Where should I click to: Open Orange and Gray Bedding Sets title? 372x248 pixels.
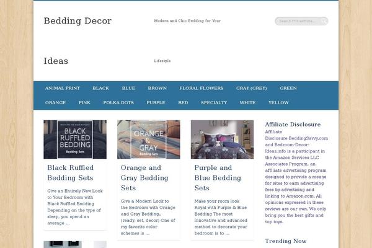(144, 178)
